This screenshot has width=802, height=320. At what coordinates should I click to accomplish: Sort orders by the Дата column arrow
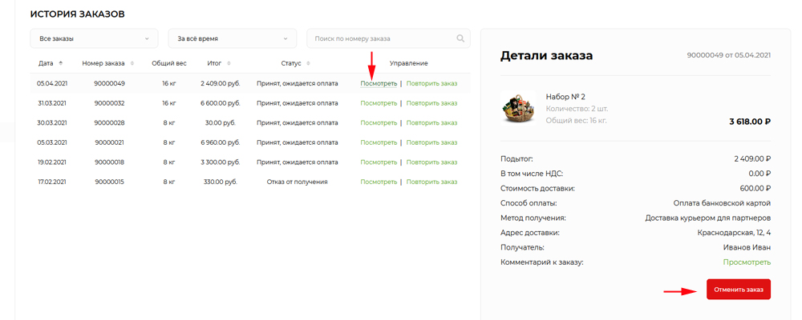(61, 63)
